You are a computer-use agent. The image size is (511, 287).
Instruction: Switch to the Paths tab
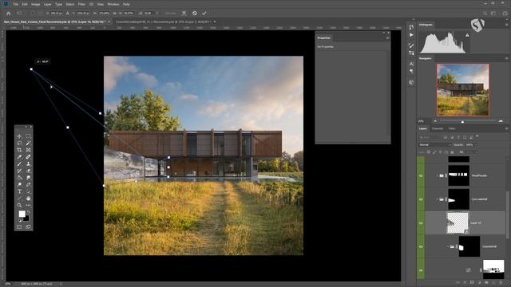click(452, 129)
